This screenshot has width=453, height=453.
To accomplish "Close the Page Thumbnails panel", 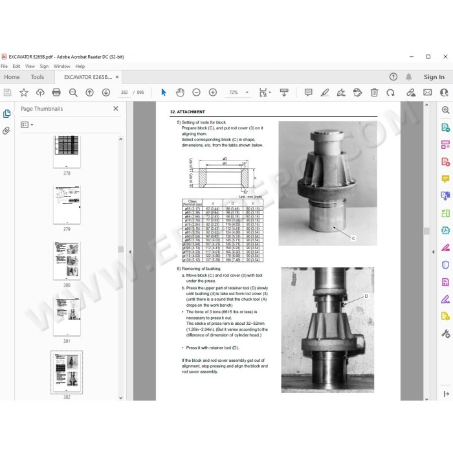I will 116,109.
